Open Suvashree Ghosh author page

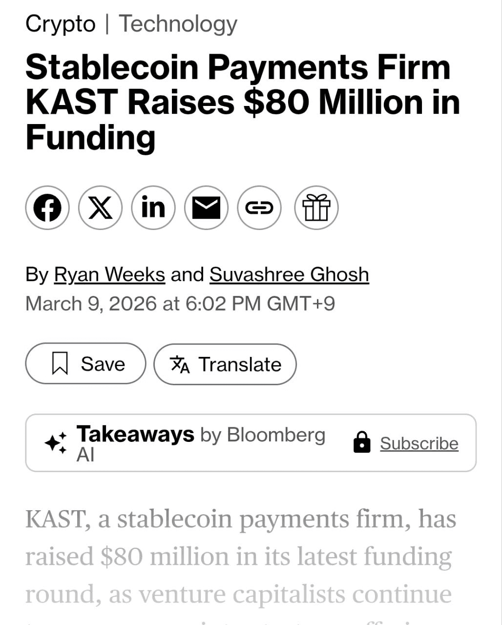[289, 274]
